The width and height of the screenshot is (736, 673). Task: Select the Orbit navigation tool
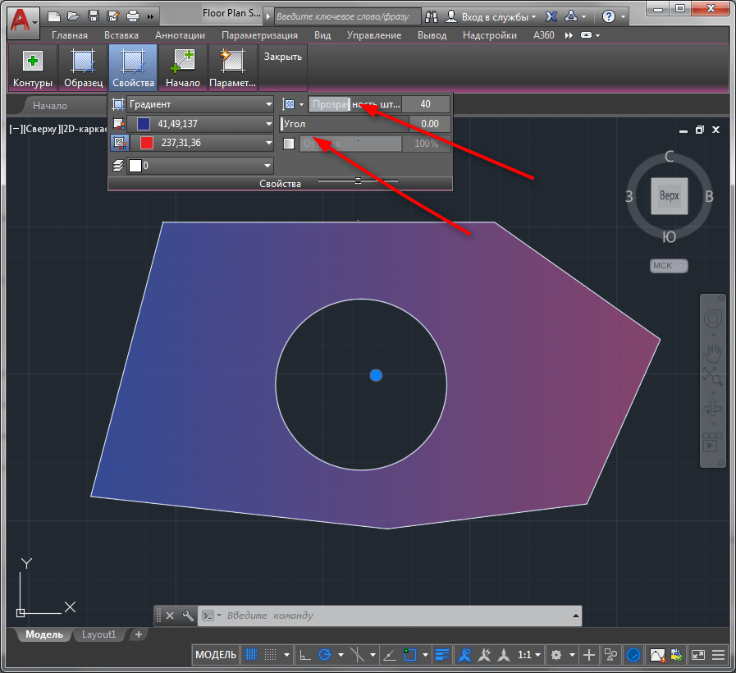pos(712,407)
